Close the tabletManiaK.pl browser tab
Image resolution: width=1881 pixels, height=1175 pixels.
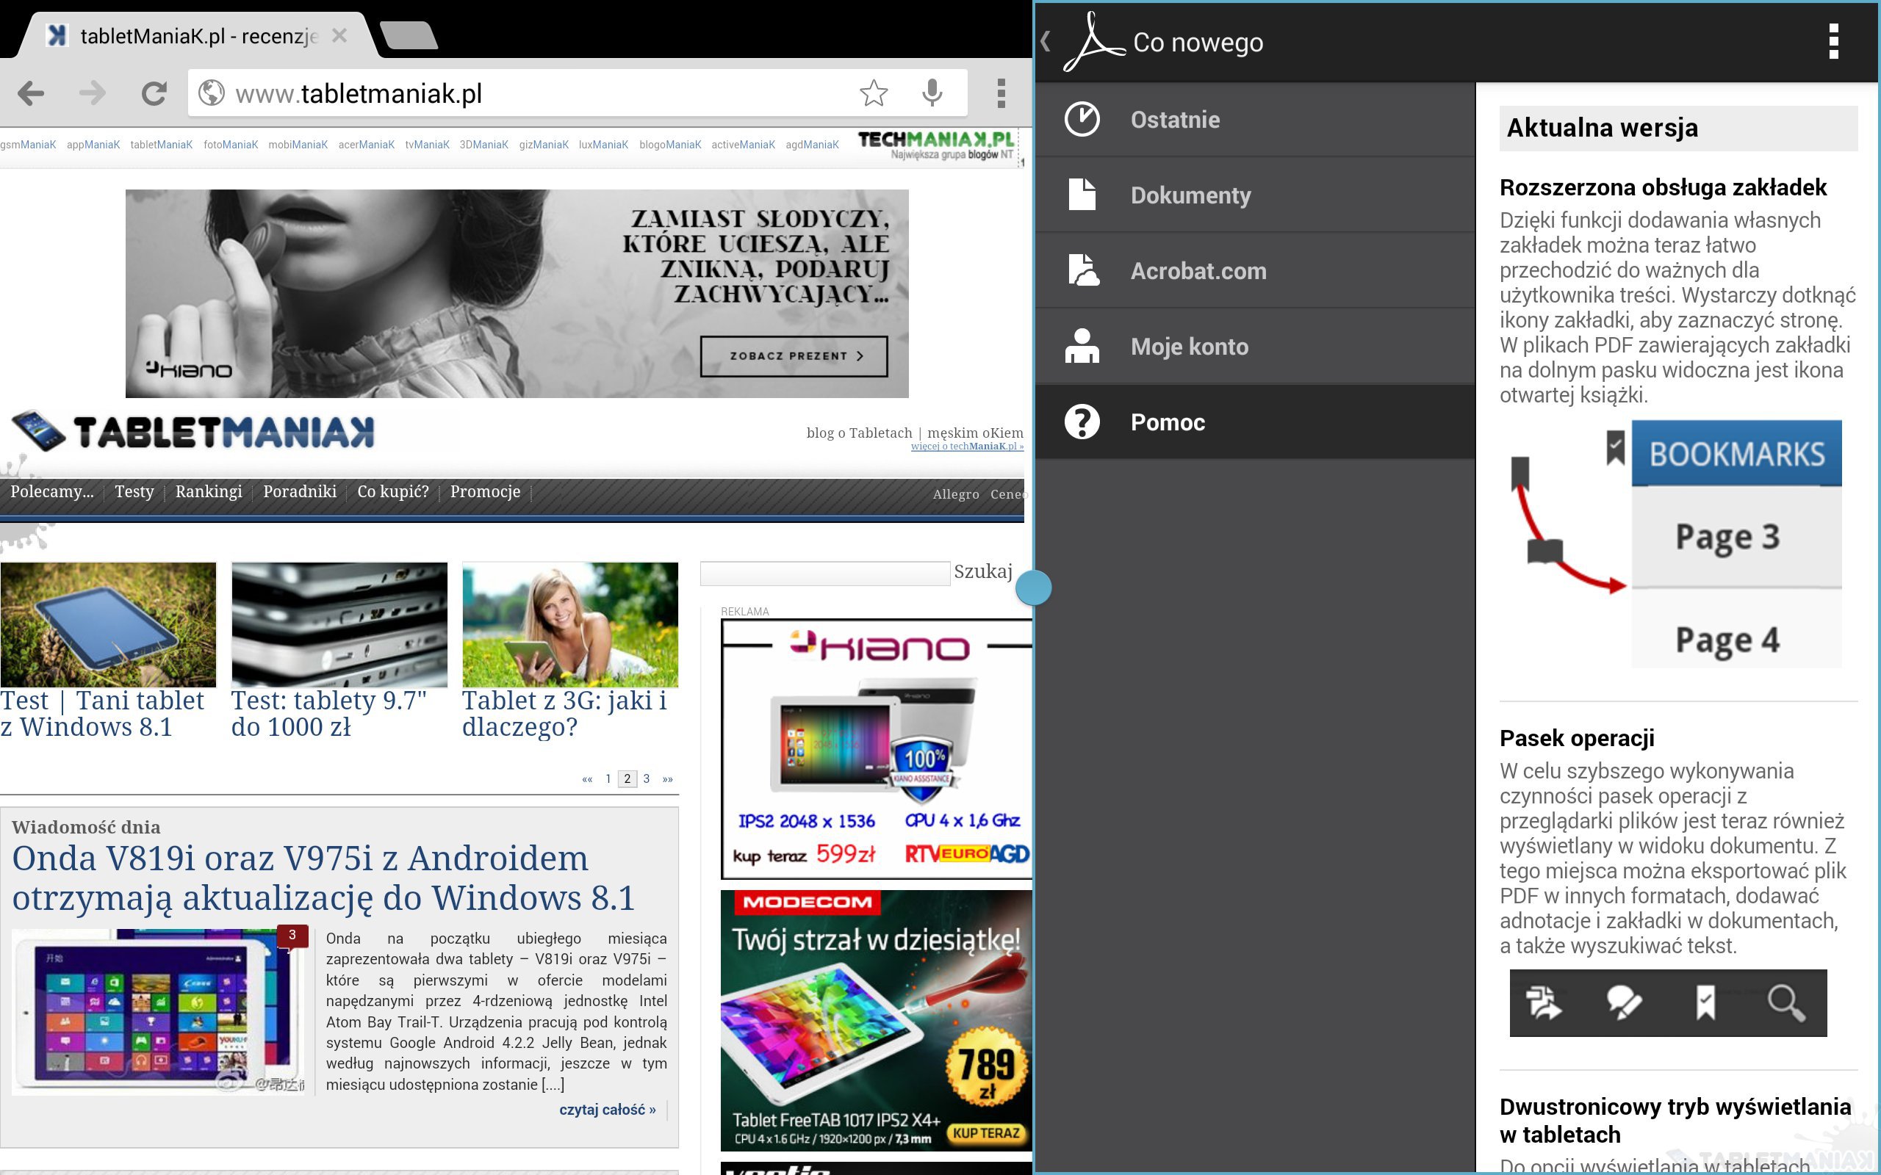coord(339,36)
